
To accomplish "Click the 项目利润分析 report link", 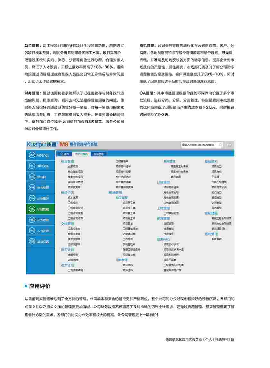I will coord(172,255).
